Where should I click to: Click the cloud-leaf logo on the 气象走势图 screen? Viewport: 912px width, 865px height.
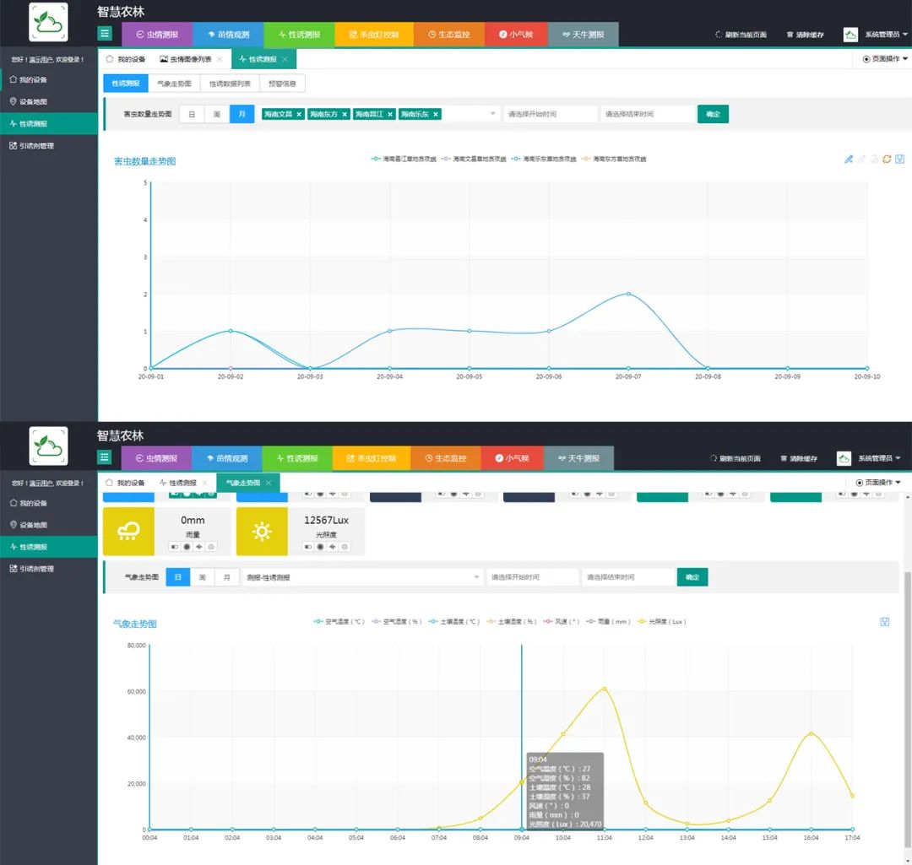(x=48, y=446)
